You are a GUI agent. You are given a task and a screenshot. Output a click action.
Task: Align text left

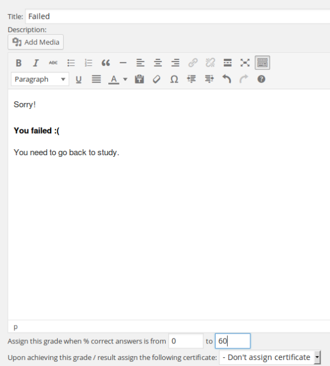pyautogui.click(x=140, y=63)
